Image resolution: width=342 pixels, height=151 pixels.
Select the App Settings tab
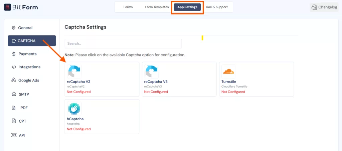[187, 7]
